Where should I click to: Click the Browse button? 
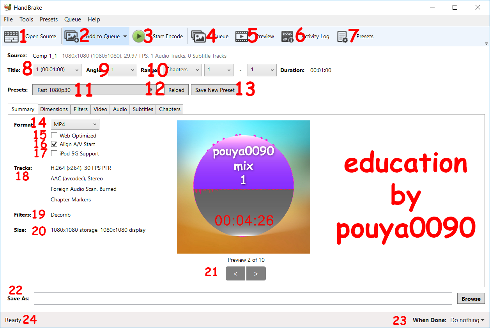point(471,299)
